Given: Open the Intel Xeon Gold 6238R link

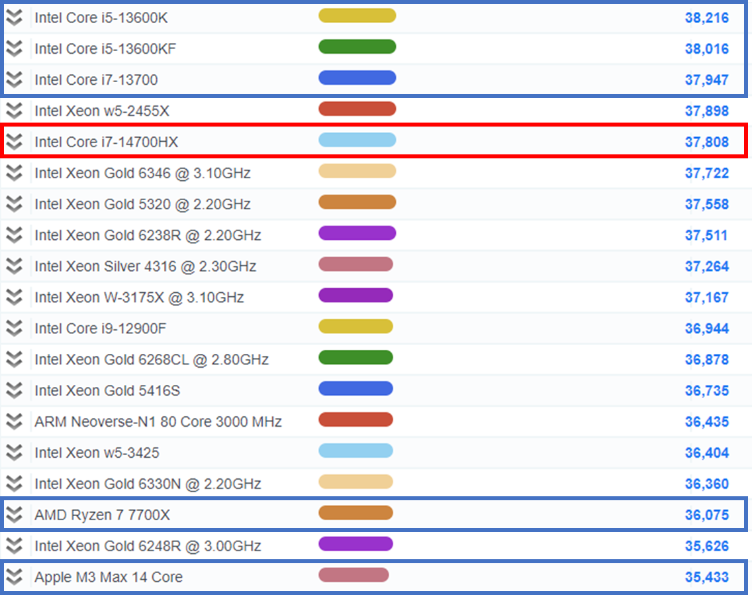Looking at the screenshot, I should [148, 235].
